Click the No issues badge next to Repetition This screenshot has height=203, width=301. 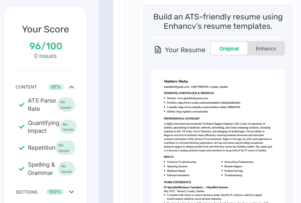pyautogui.click(x=65, y=148)
